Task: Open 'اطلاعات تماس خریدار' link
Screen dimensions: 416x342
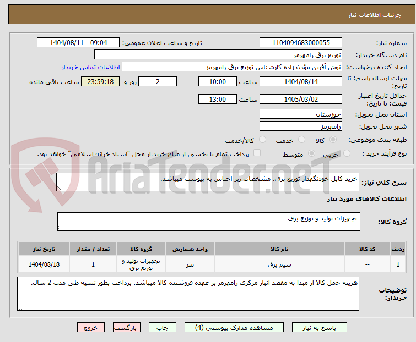Action: [91, 67]
